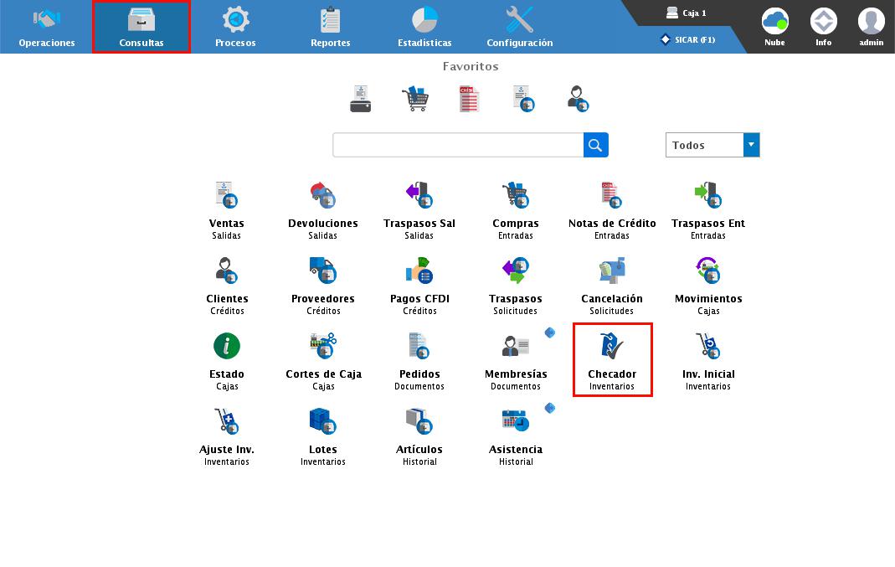This screenshot has height=567, width=895.
Task: Open Estado Cajas info icon
Action: coord(226,346)
